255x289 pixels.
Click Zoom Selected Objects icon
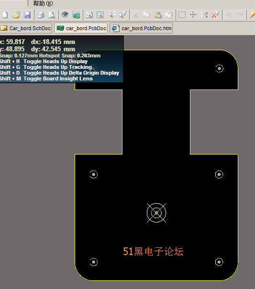[x=112, y=15]
